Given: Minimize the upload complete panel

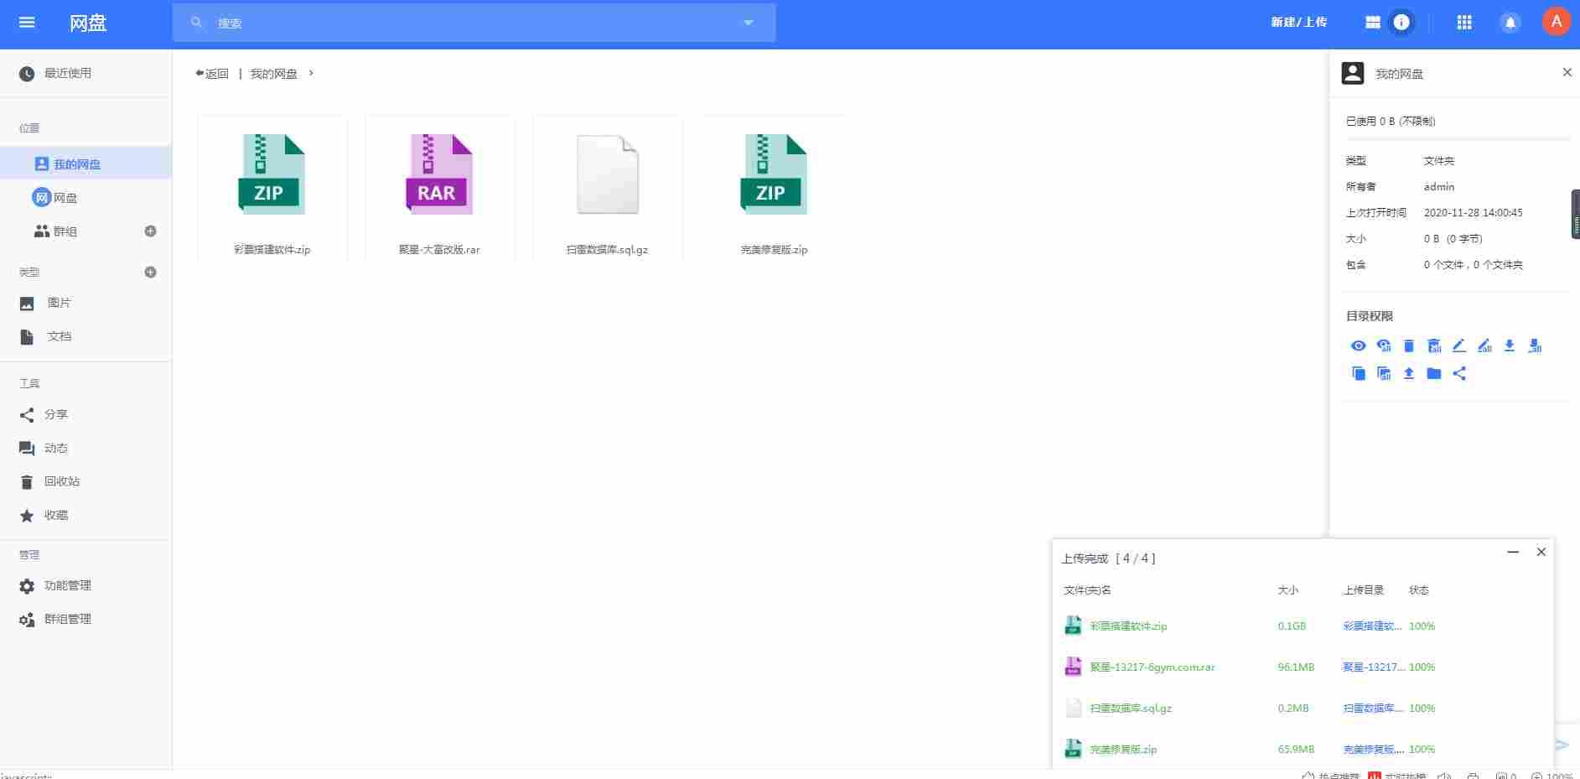Looking at the screenshot, I should [1513, 552].
